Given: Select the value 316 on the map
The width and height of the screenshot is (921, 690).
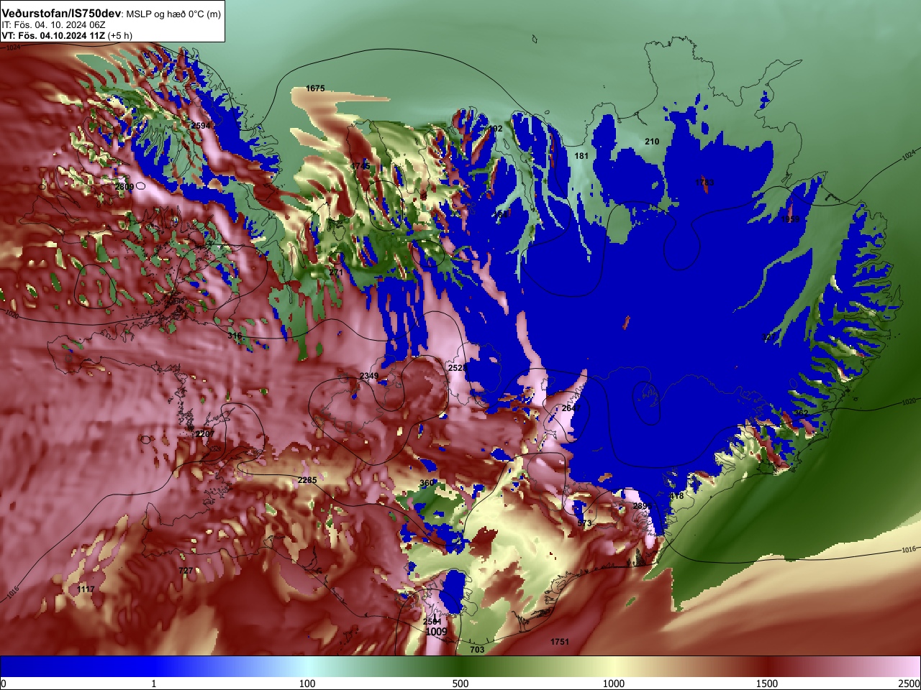Looking at the screenshot, I should (x=235, y=336).
